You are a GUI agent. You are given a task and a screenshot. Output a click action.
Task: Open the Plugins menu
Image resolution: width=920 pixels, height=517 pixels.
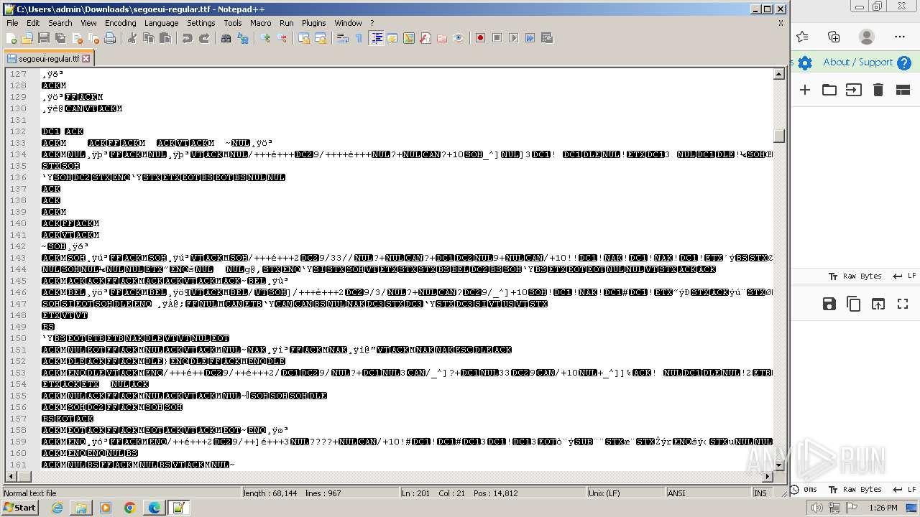pyautogui.click(x=313, y=23)
